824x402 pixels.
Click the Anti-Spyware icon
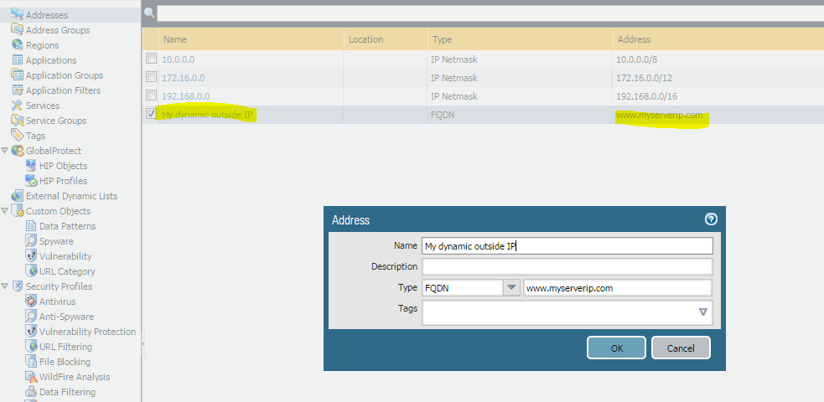tap(31, 317)
